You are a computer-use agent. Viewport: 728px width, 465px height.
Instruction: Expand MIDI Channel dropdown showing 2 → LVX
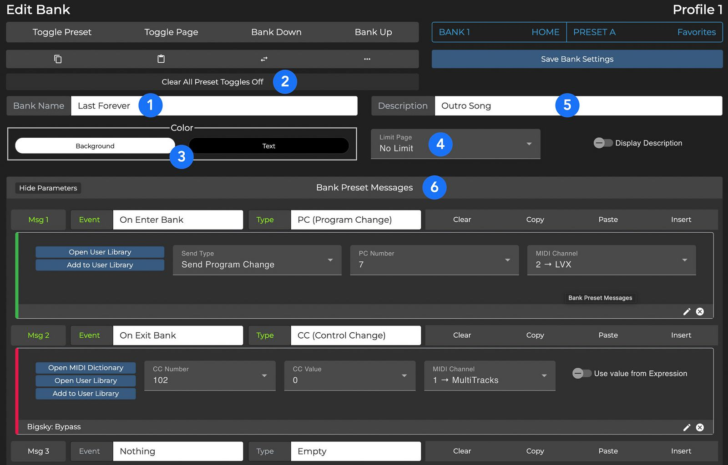point(611,260)
